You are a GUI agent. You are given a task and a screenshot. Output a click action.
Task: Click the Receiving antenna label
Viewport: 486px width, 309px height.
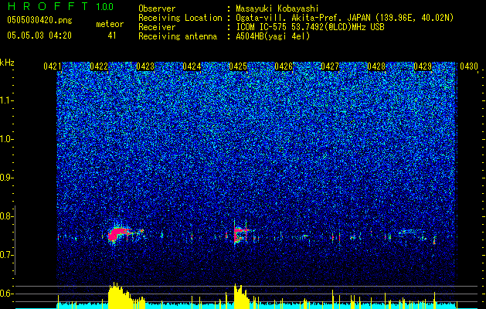(x=178, y=36)
